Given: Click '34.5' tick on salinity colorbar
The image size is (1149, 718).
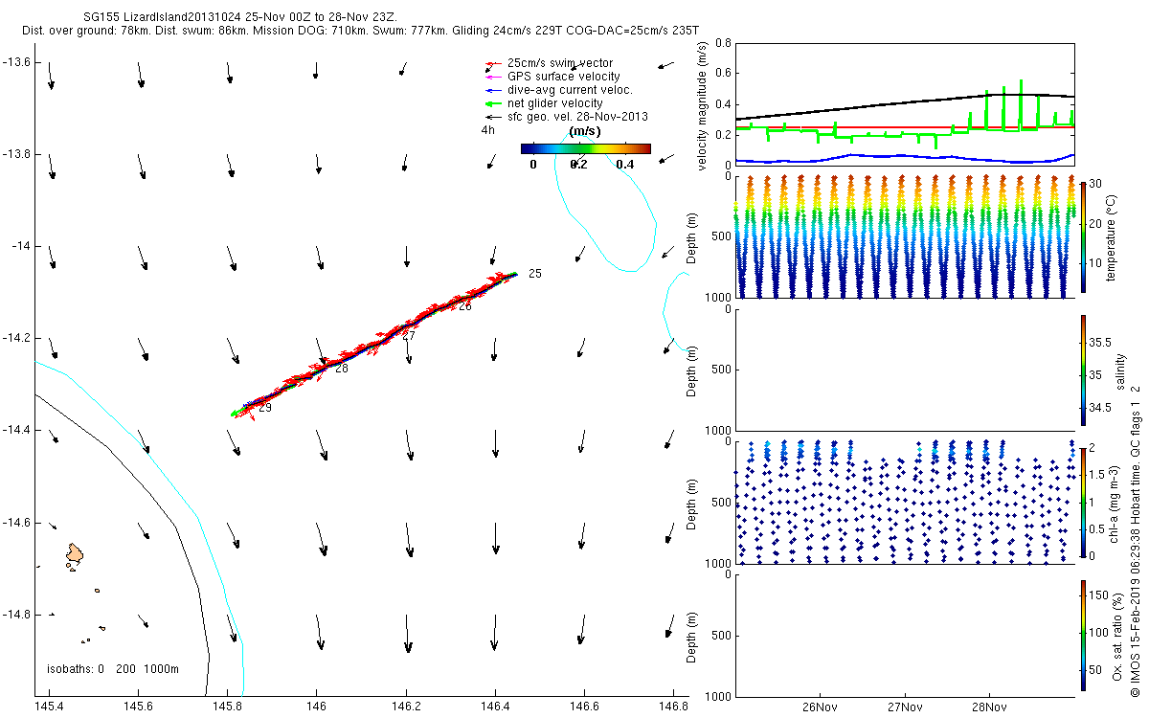Looking at the screenshot, I should tap(1101, 408).
